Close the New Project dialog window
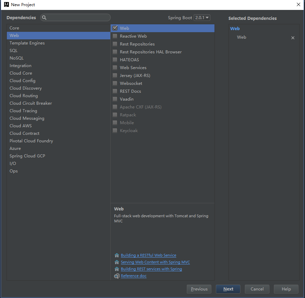 (298, 4)
